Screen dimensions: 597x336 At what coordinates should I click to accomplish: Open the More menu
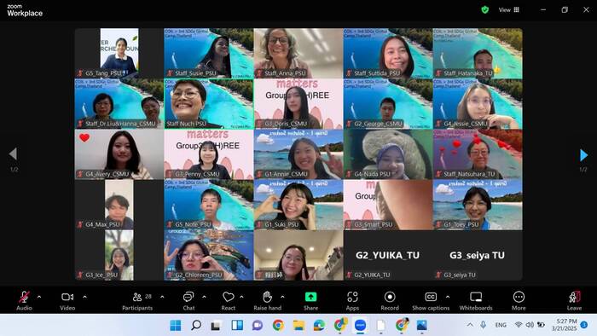pos(519,301)
